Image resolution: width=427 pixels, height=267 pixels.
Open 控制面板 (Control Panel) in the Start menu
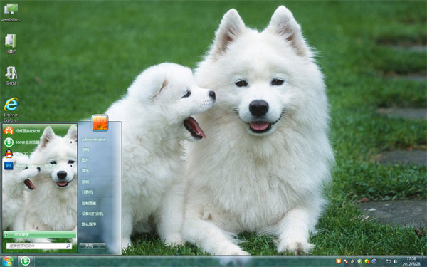[89, 203]
